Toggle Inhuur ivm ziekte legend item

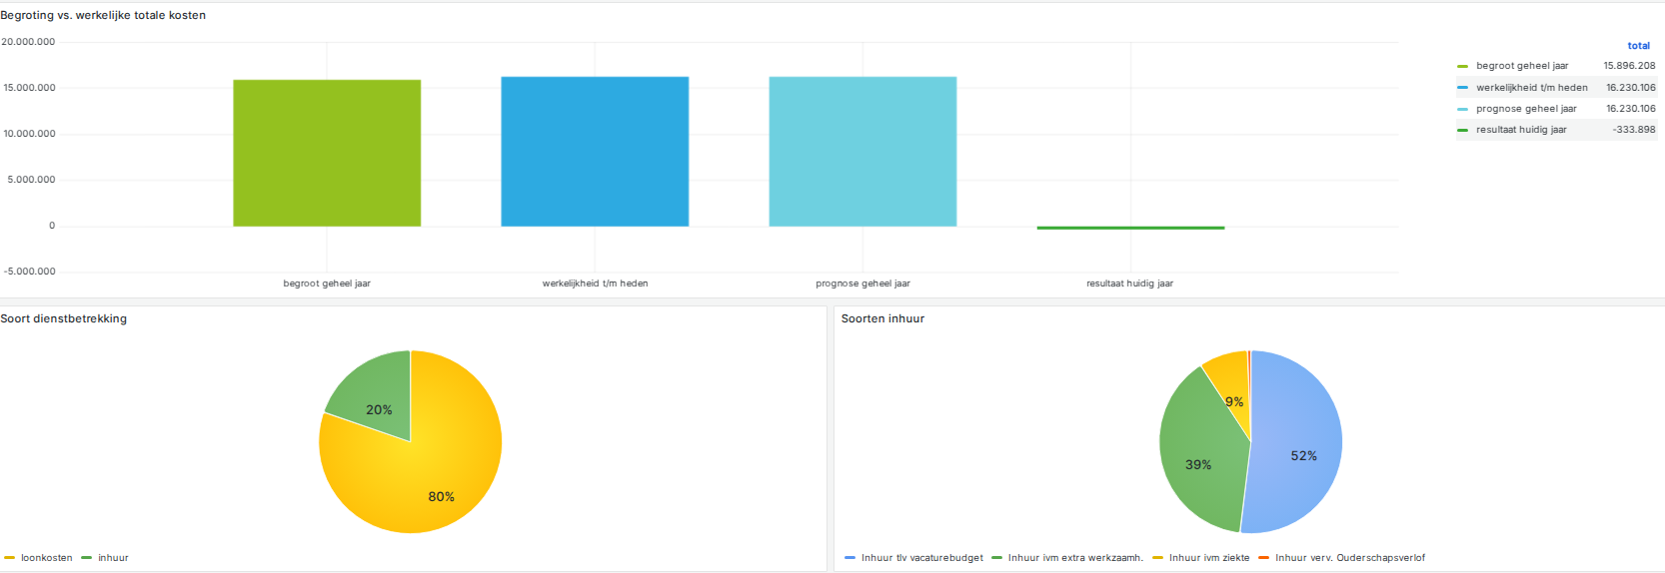(1209, 558)
